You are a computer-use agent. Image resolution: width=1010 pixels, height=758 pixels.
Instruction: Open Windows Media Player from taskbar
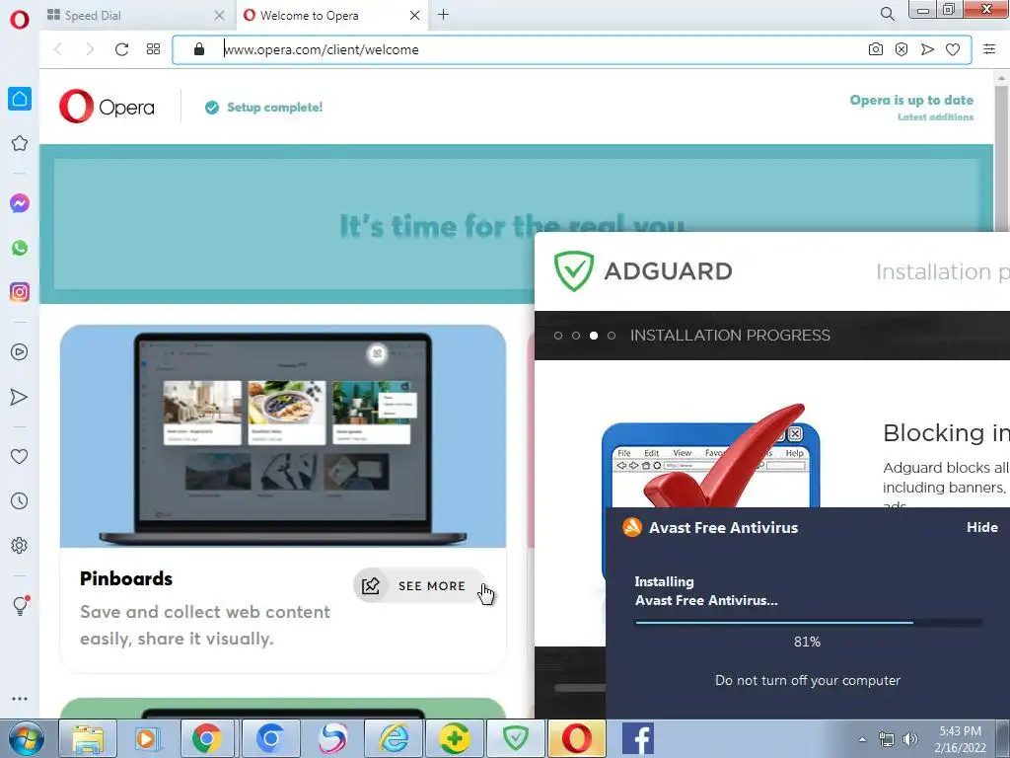click(147, 738)
